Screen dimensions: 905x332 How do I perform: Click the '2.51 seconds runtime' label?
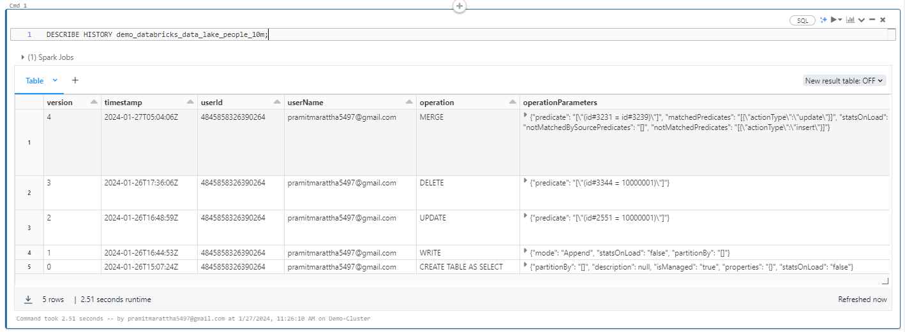pos(116,300)
